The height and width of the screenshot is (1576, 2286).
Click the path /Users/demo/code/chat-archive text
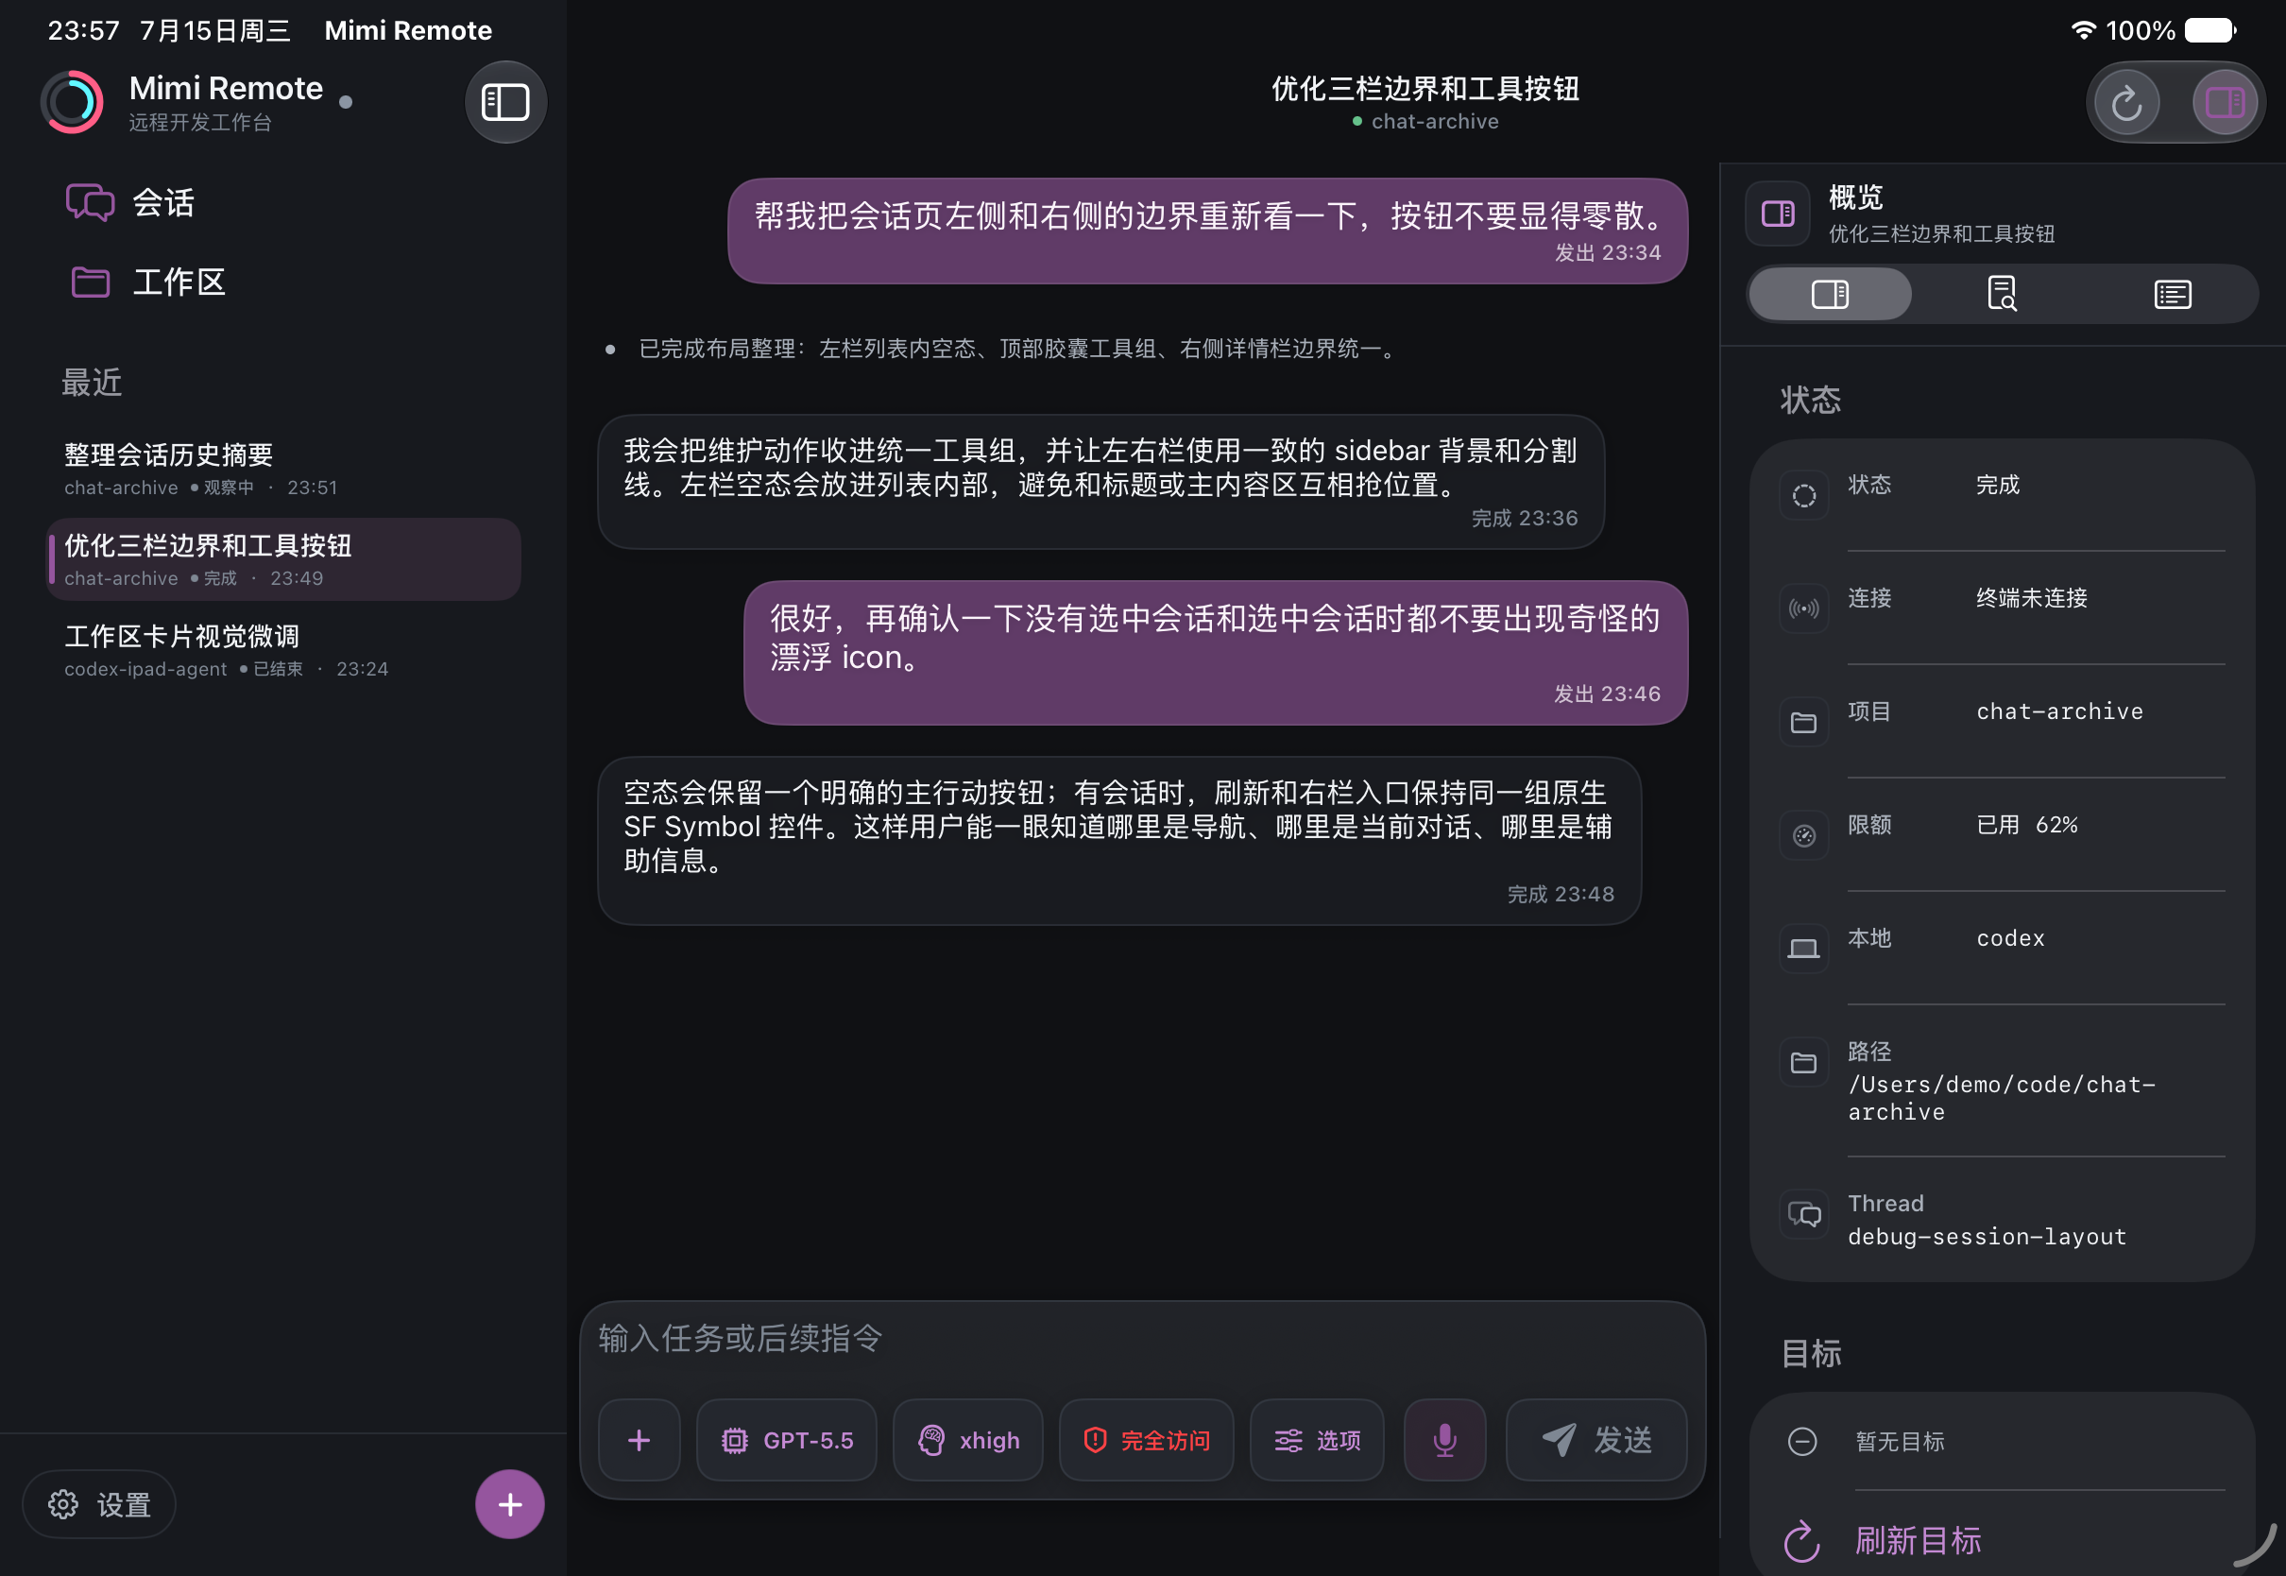(x=2002, y=1098)
